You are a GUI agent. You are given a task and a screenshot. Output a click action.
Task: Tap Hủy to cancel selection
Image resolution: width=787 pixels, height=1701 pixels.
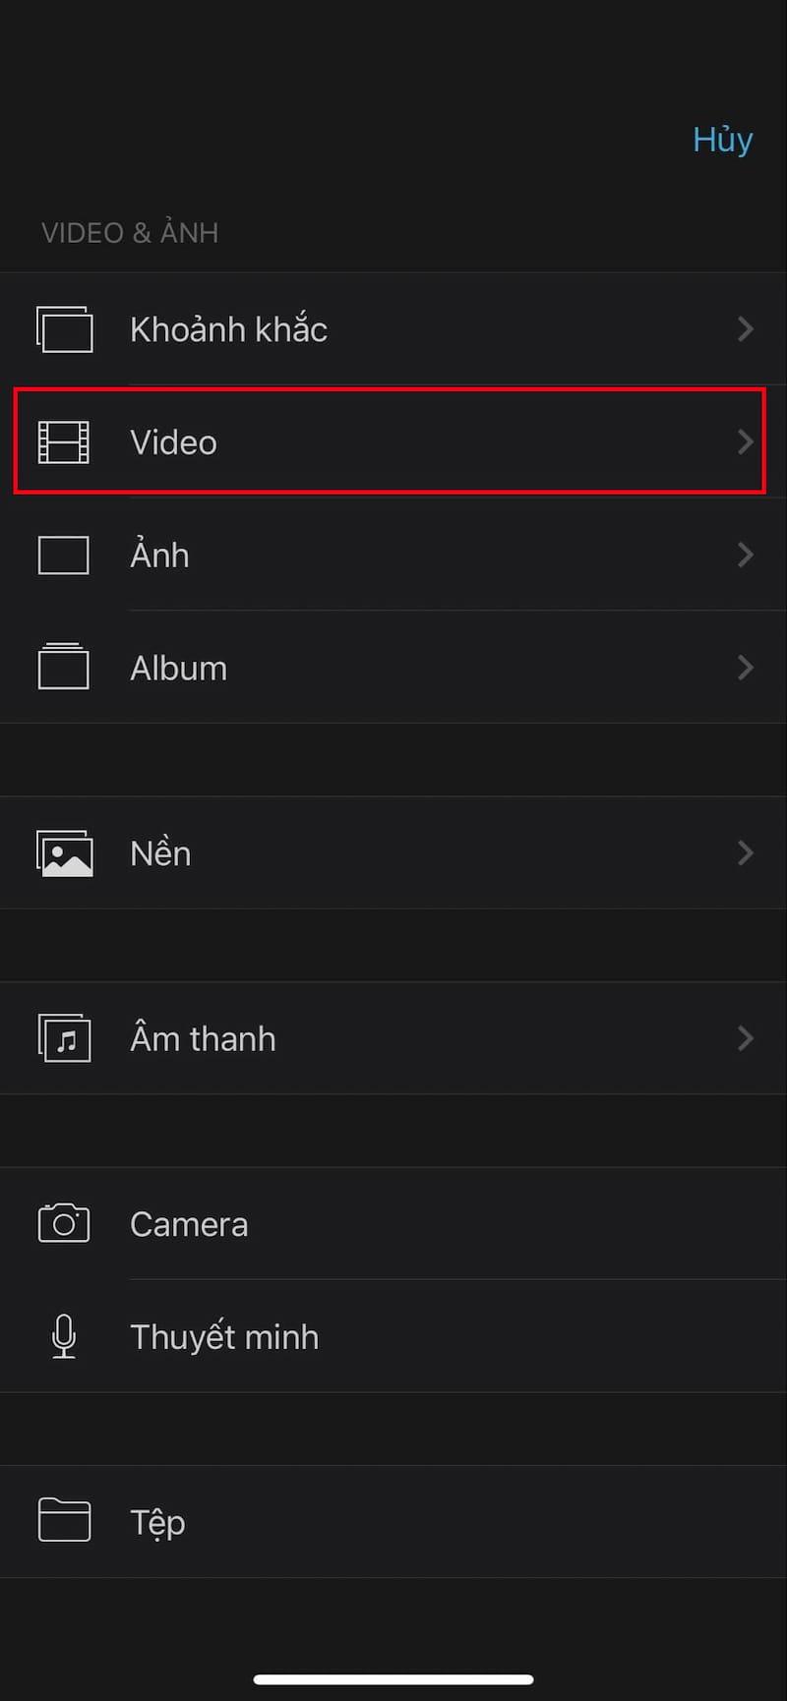[722, 140]
